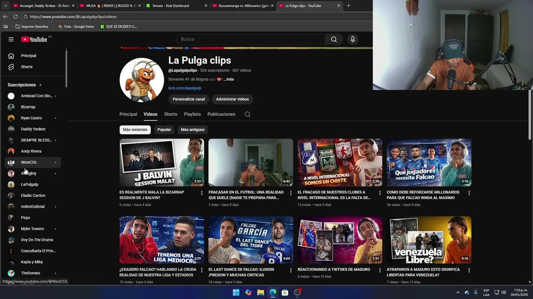This screenshot has width=533, height=299.
Task: Open the browser tab list dropdown
Action: coord(5,6)
